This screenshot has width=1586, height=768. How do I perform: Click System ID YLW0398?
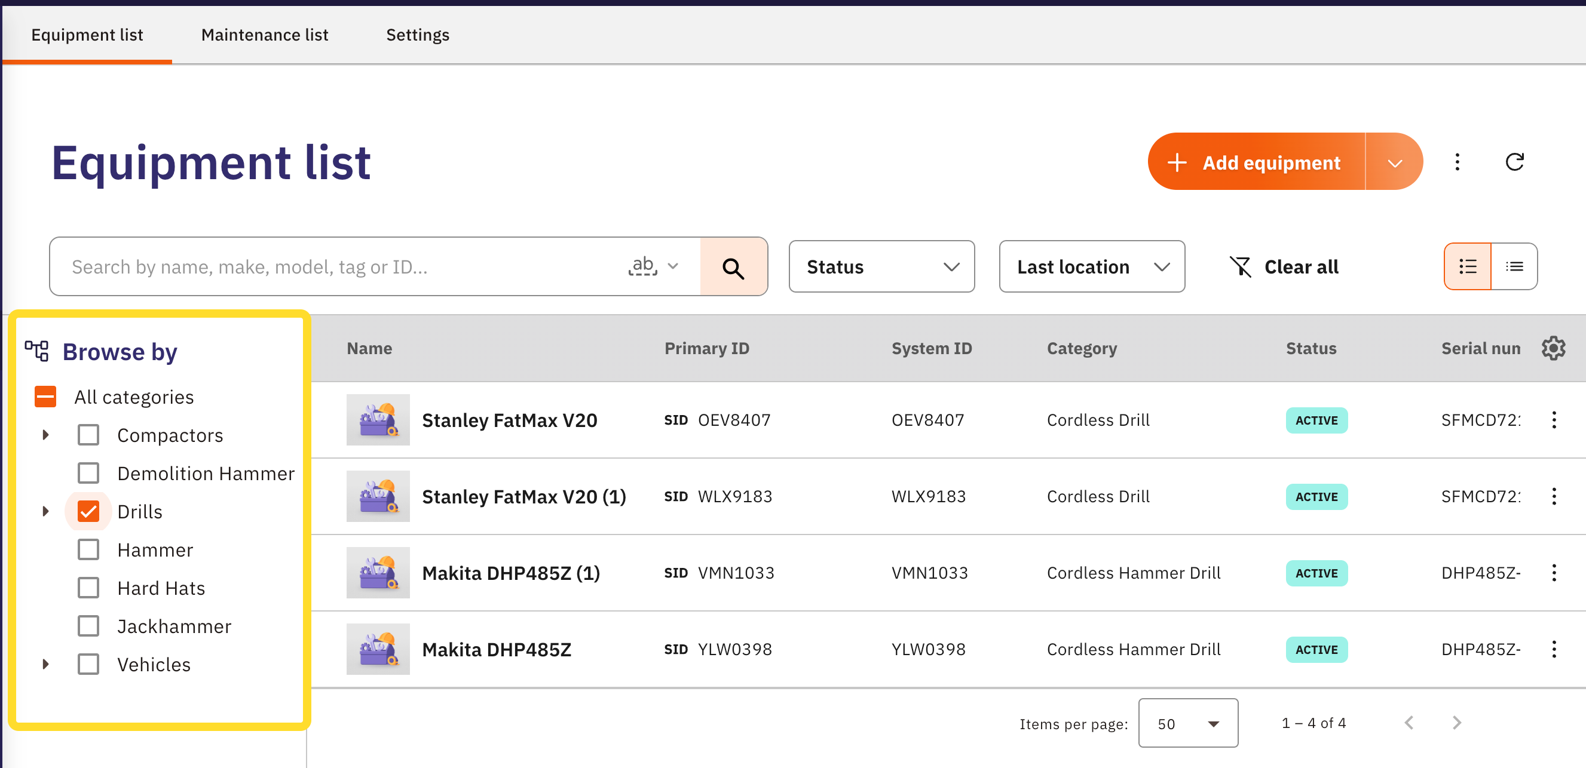(x=929, y=649)
